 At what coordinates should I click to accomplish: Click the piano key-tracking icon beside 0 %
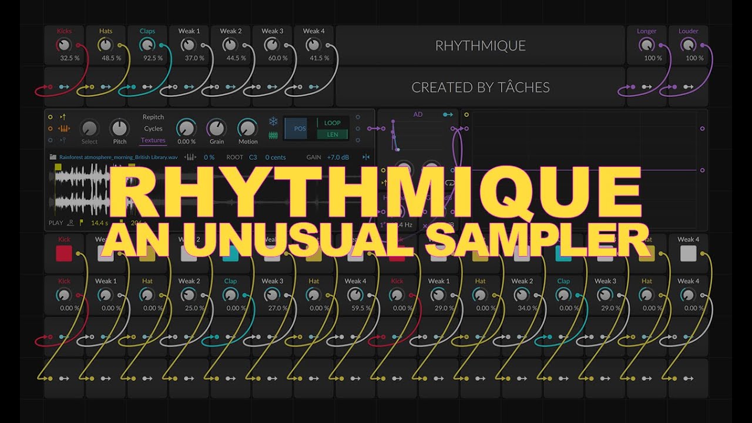tap(190, 157)
